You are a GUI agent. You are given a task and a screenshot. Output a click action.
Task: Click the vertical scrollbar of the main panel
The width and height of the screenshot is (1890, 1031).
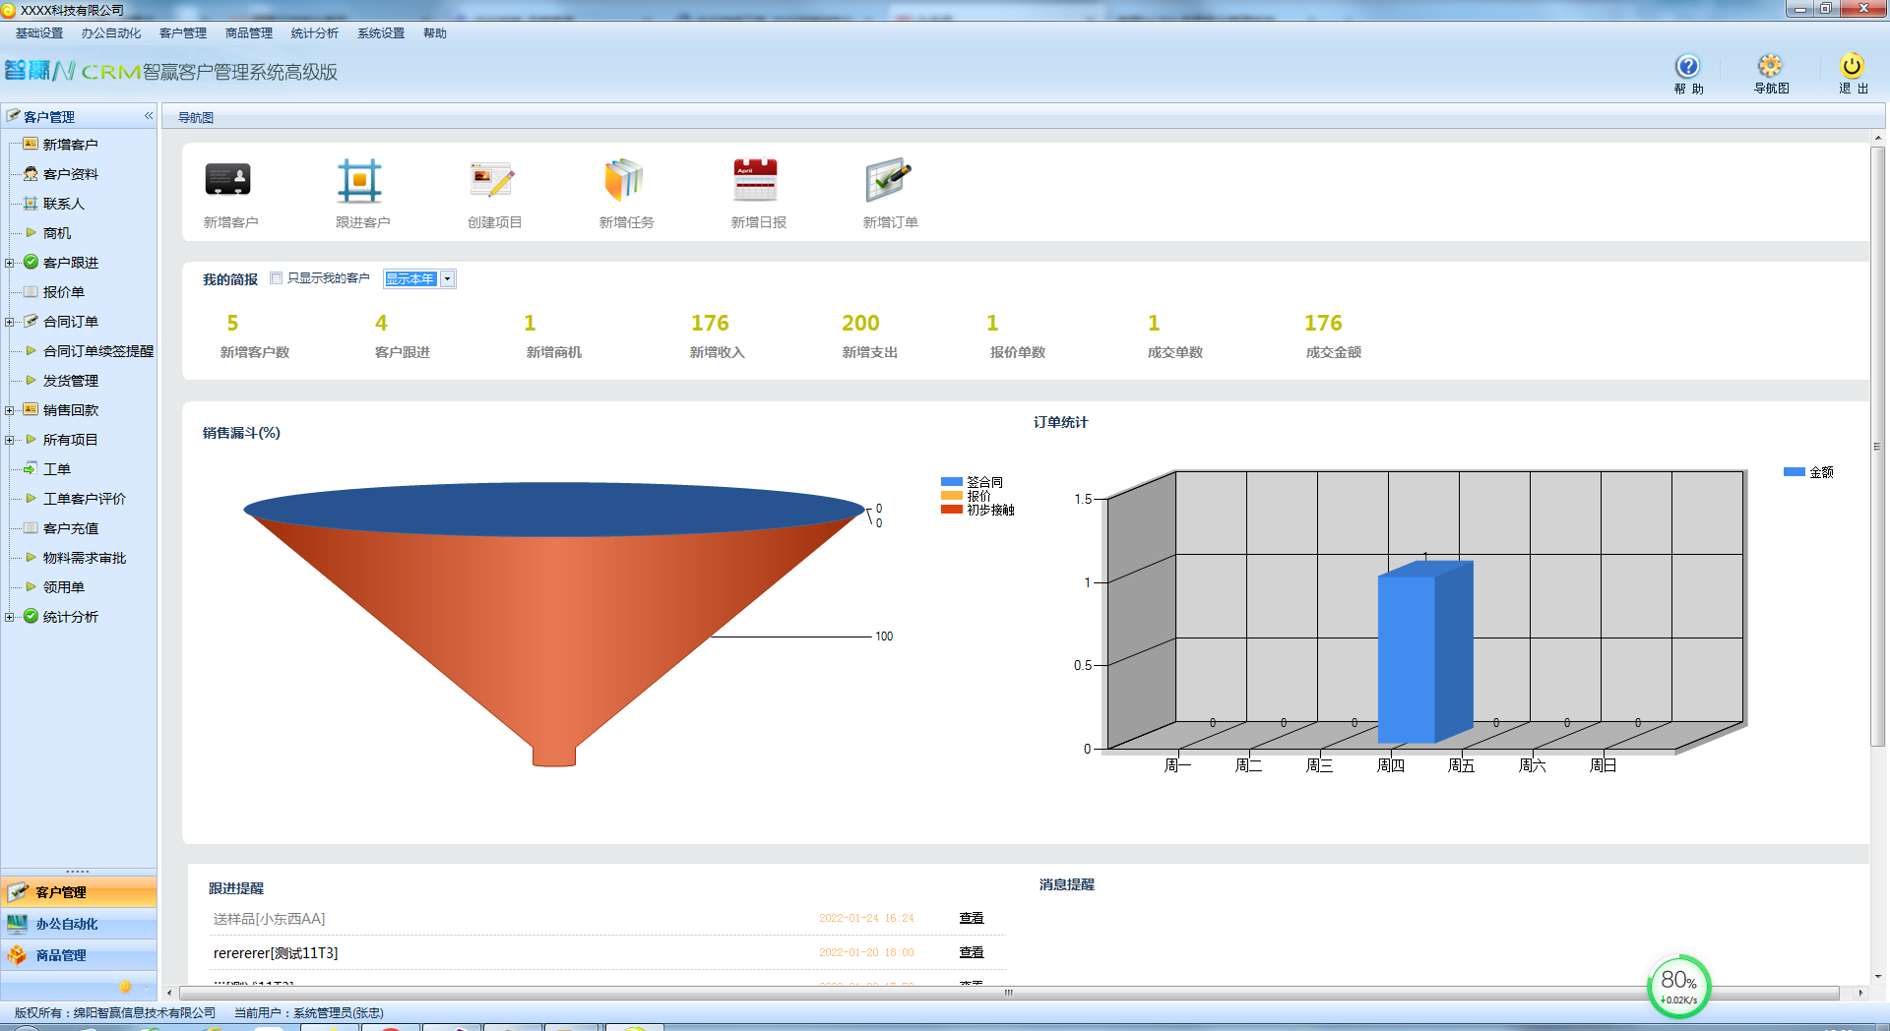coord(1877,448)
